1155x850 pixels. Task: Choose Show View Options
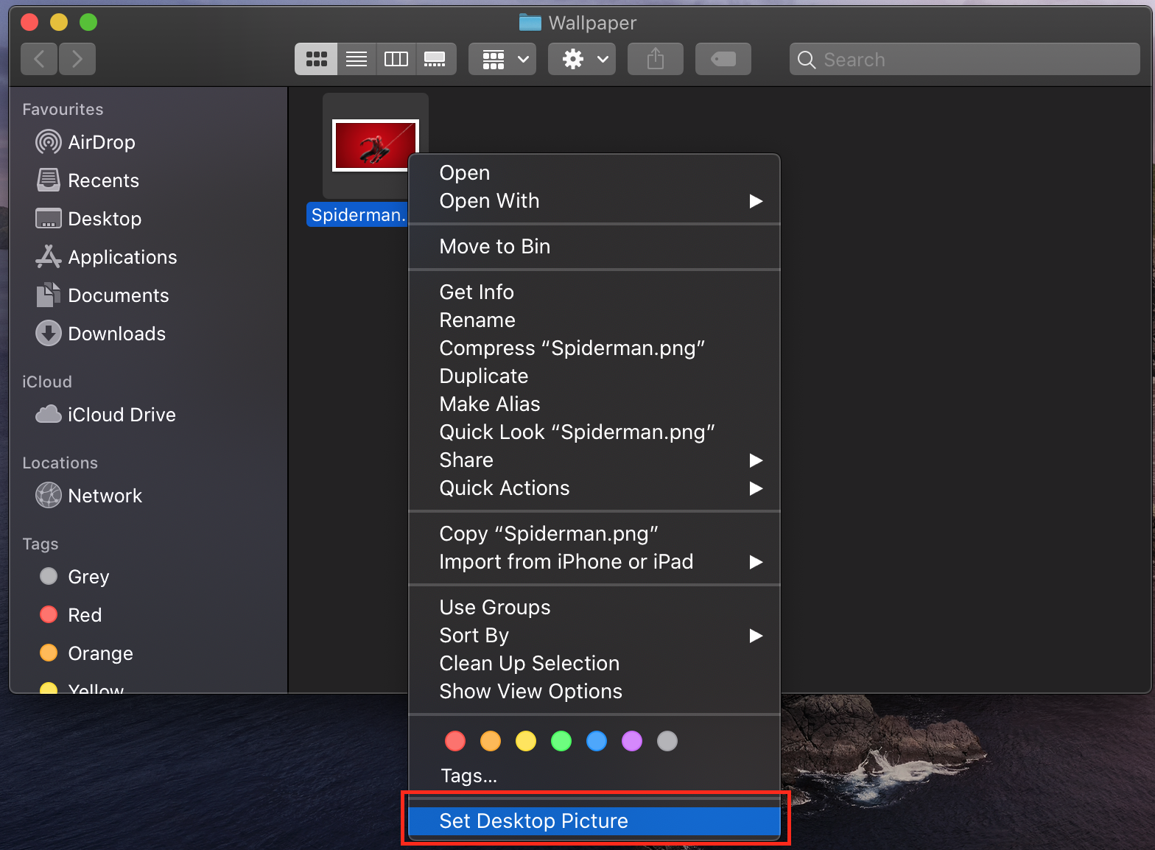pyautogui.click(x=594, y=691)
